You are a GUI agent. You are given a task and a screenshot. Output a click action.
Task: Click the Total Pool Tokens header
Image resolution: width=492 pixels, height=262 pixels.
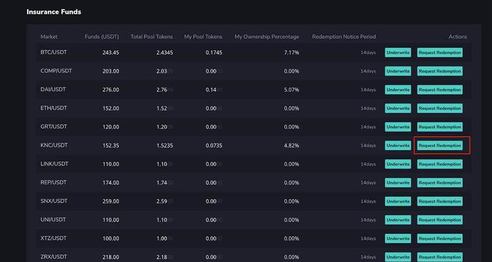tap(151, 37)
